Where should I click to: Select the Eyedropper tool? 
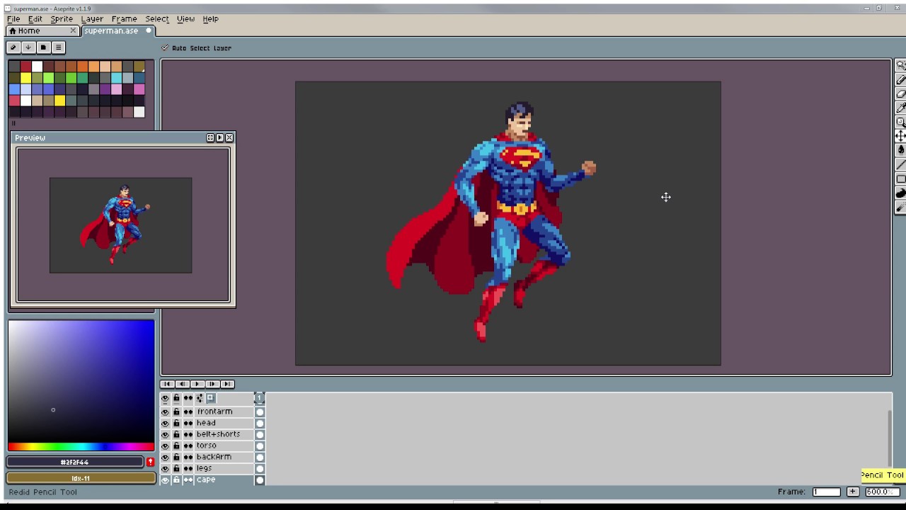pyautogui.click(x=900, y=108)
